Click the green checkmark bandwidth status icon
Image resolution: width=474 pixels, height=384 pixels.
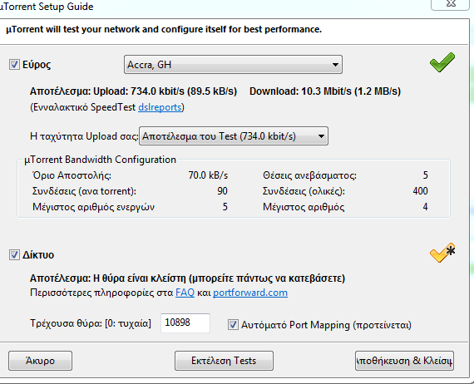coord(442,62)
